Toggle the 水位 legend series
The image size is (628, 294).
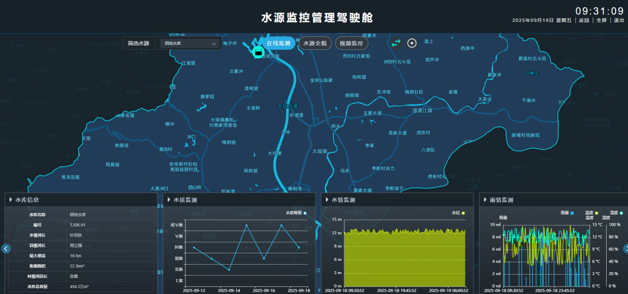[x=458, y=213]
